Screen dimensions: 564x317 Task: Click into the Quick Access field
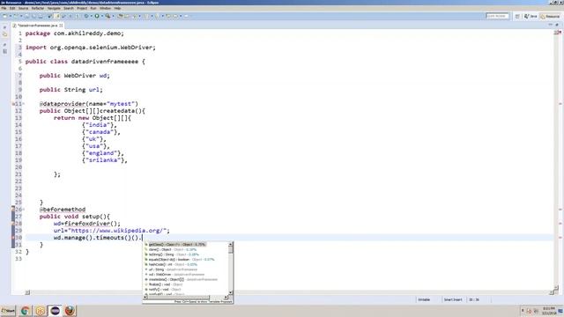[497, 16]
